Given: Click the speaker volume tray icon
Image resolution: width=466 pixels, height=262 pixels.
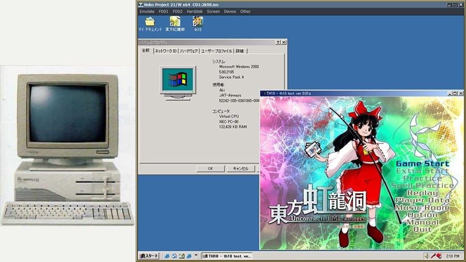Looking at the screenshot, I should coord(426,256).
